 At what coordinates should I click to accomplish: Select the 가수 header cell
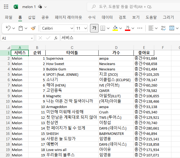coord(116,53)
